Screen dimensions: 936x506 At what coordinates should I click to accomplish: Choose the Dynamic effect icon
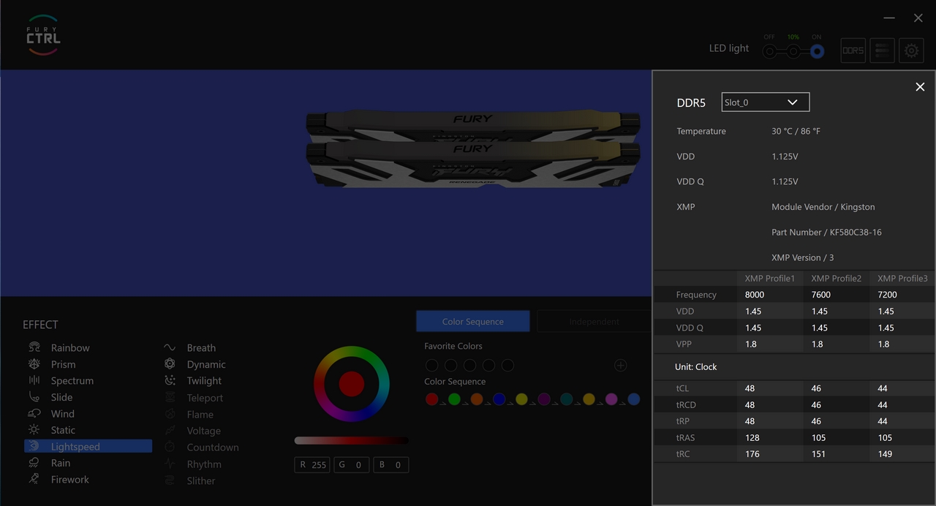coord(170,364)
